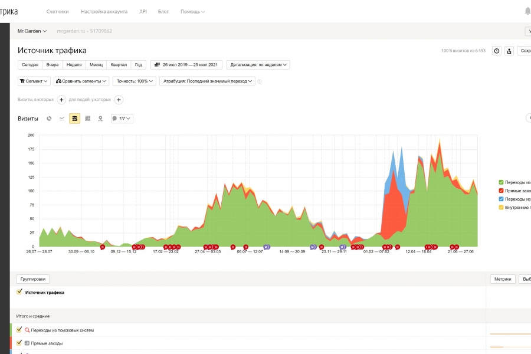Toggle direct visits in chart legend
Viewport: 531px width, 354px height.
pos(501,191)
